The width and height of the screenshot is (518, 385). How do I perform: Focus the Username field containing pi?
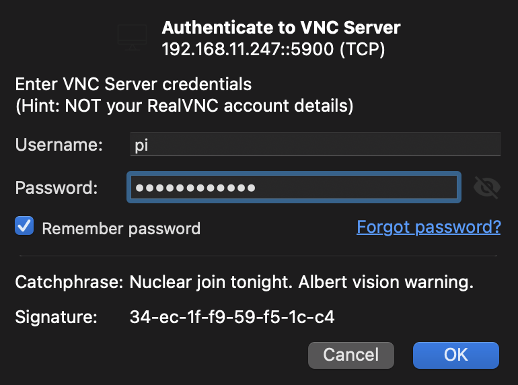click(x=315, y=144)
